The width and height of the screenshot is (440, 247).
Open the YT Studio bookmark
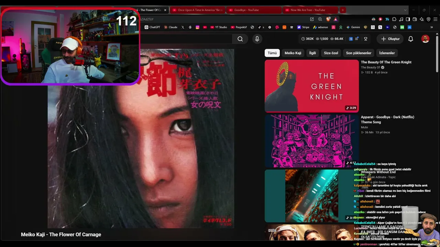pos(218,27)
